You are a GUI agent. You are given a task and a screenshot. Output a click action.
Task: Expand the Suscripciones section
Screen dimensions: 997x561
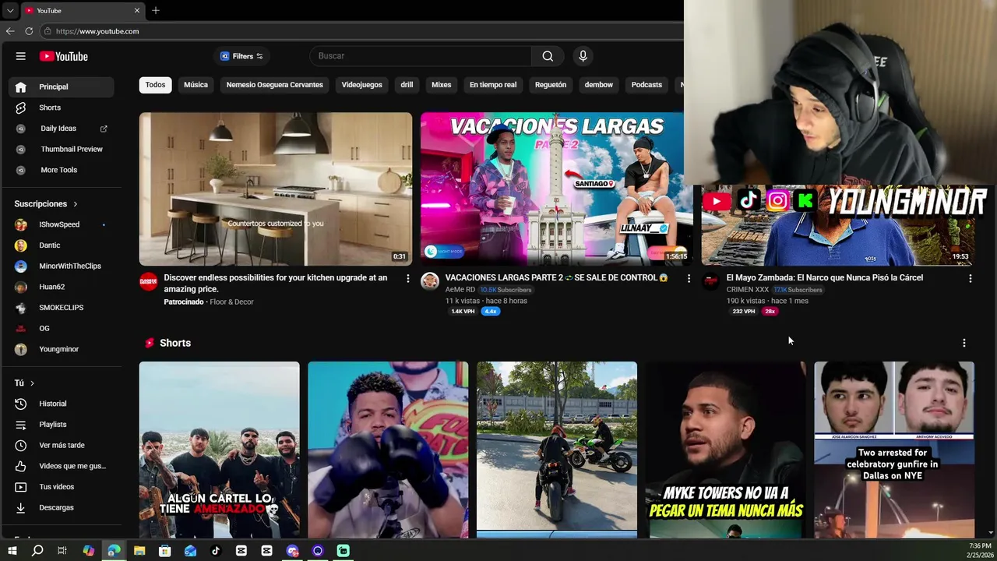click(46, 204)
